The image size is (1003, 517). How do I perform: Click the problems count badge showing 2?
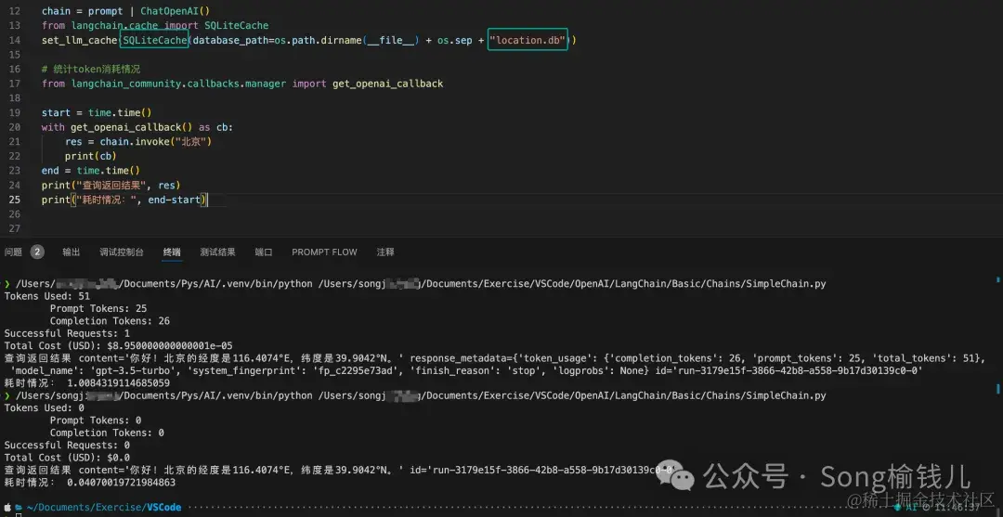[x=38, y=252]
